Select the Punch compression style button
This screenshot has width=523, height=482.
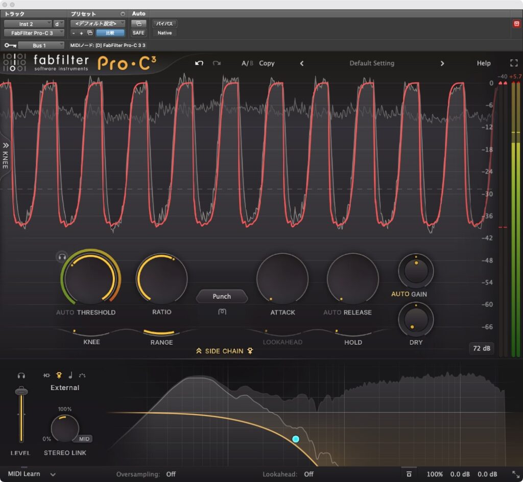pos(222,296)
